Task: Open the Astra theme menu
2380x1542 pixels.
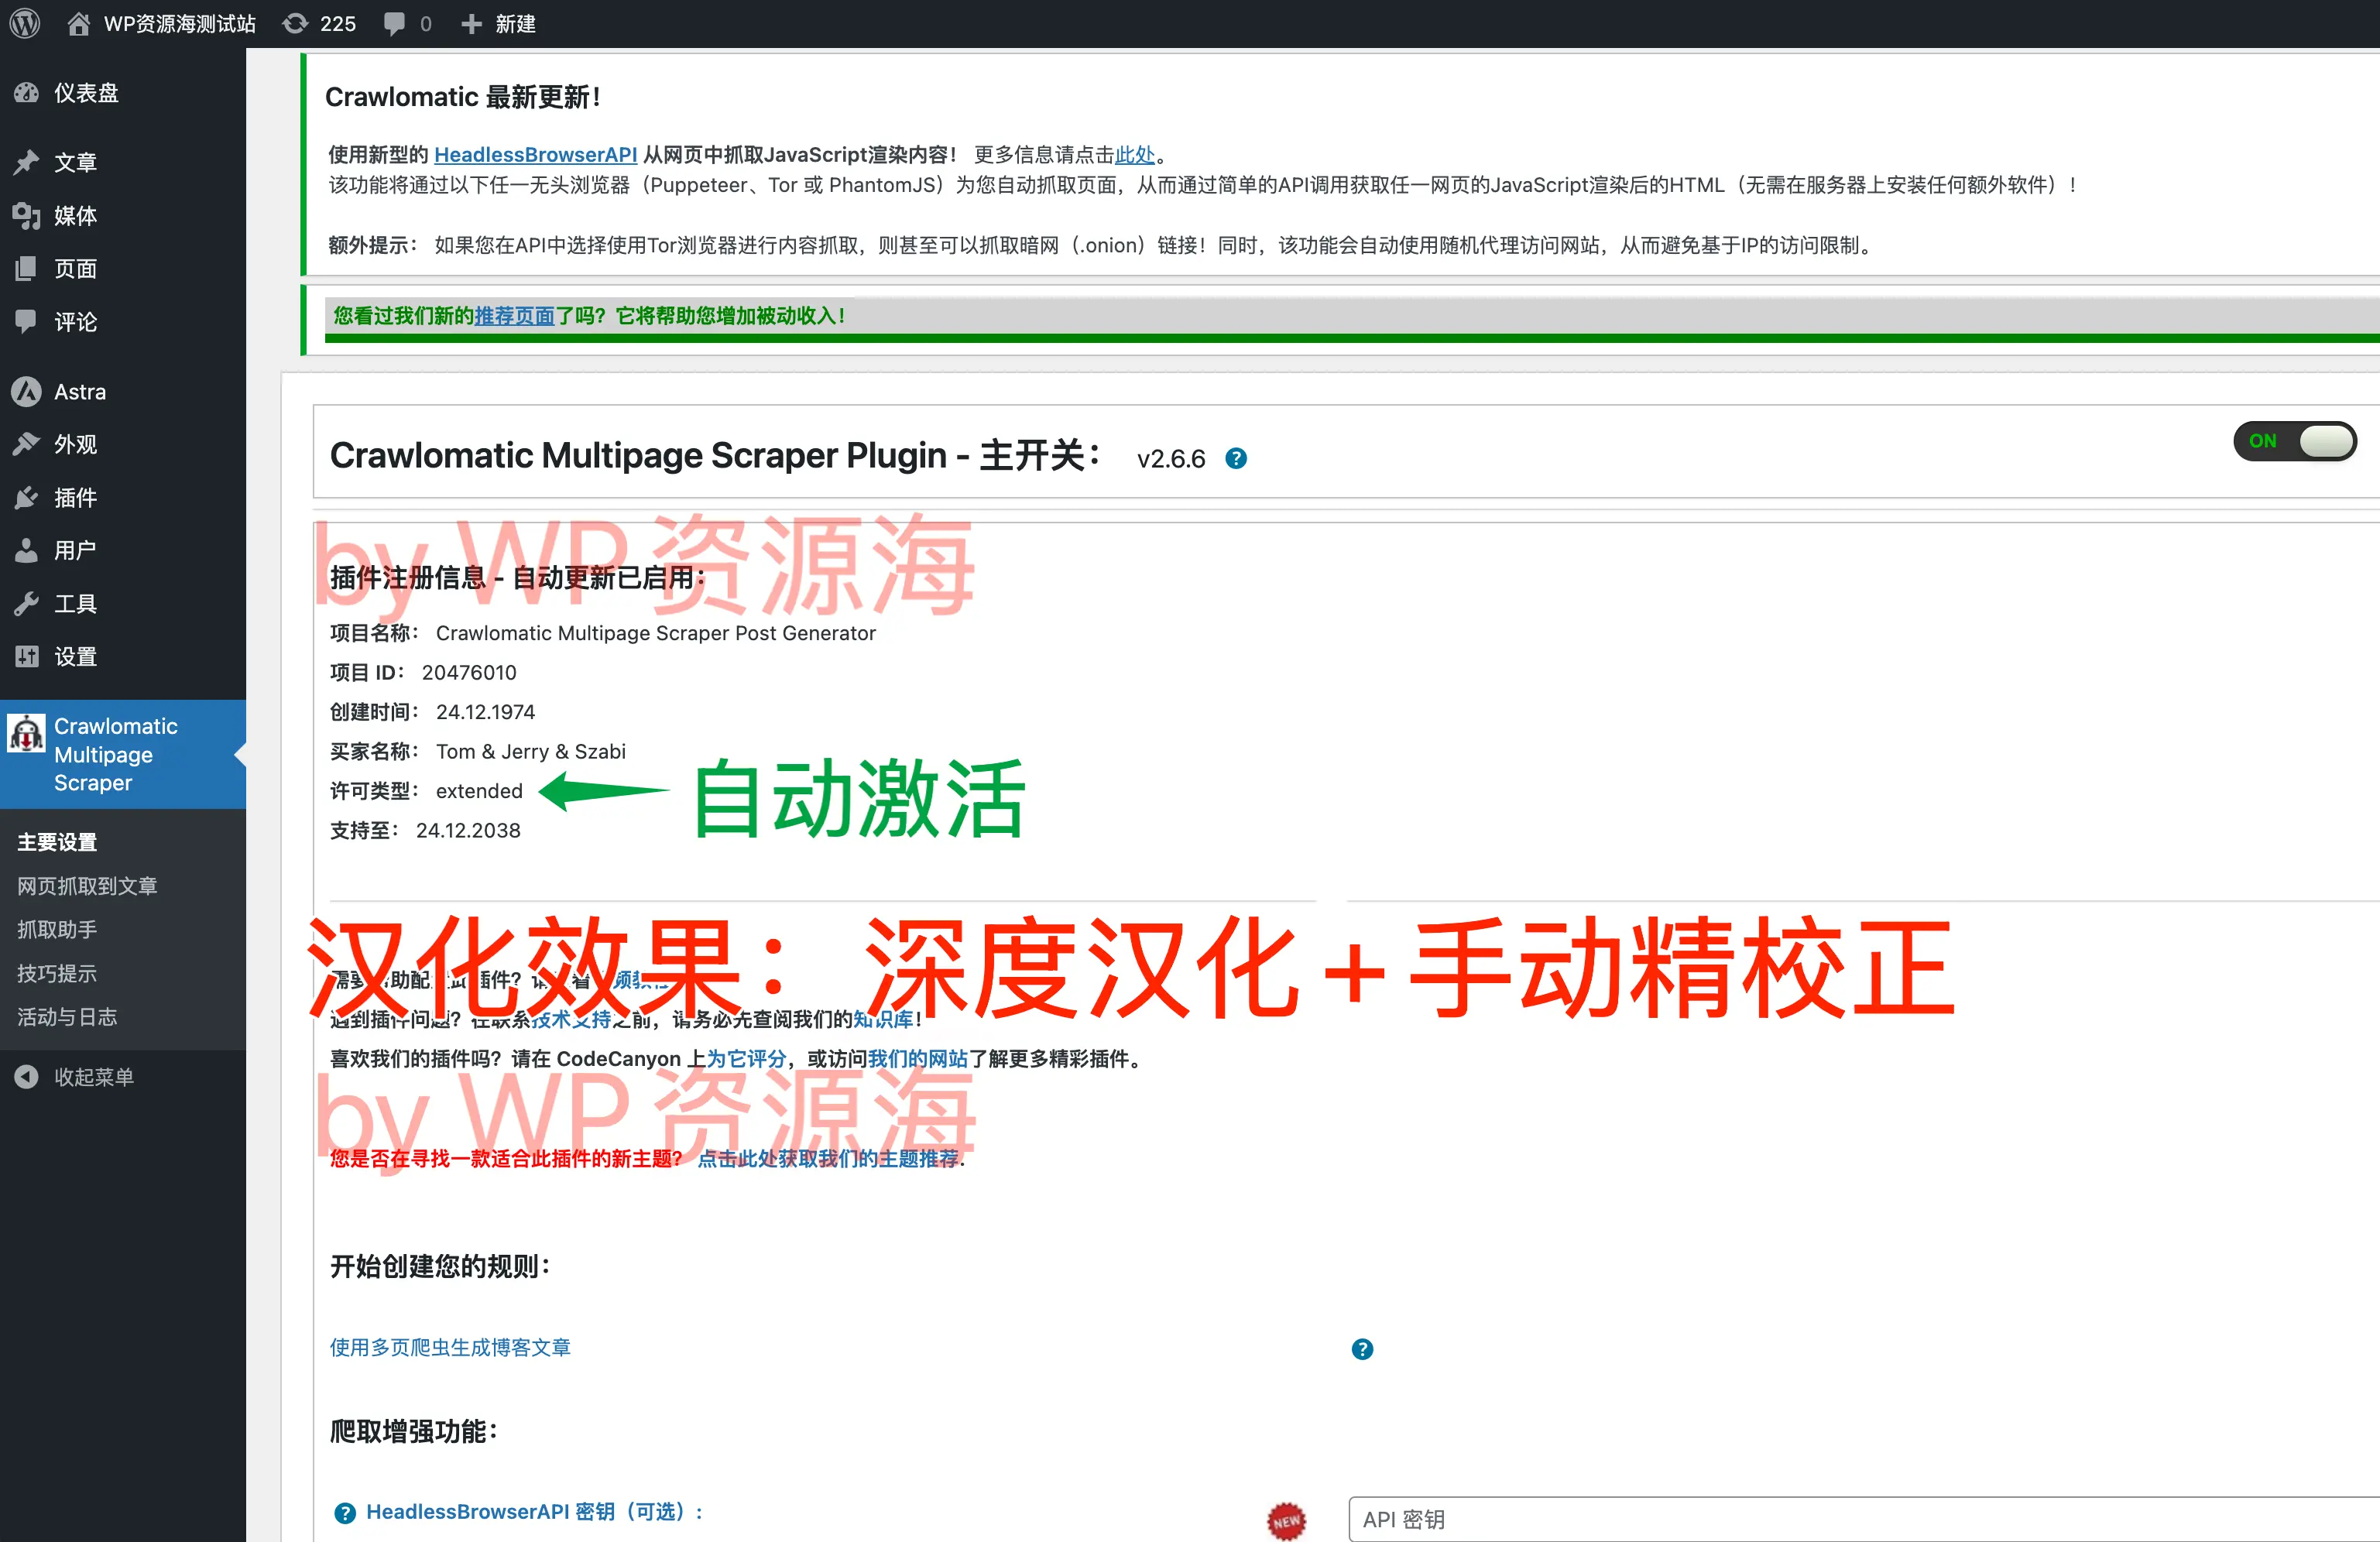Action: (123, 391)
